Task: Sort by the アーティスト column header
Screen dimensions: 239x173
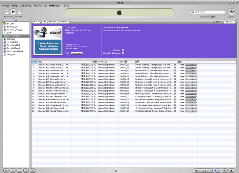Action: tap(108, 62)
